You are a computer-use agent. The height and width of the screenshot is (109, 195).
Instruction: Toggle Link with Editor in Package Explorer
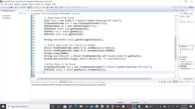tap(22, 13)
